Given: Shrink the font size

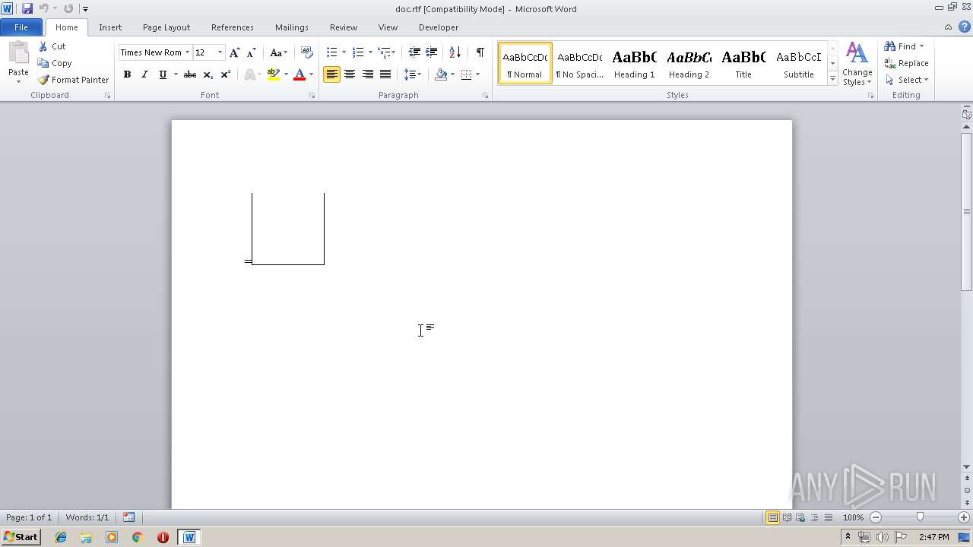Looking at the screenshot, I should point(251,52).
